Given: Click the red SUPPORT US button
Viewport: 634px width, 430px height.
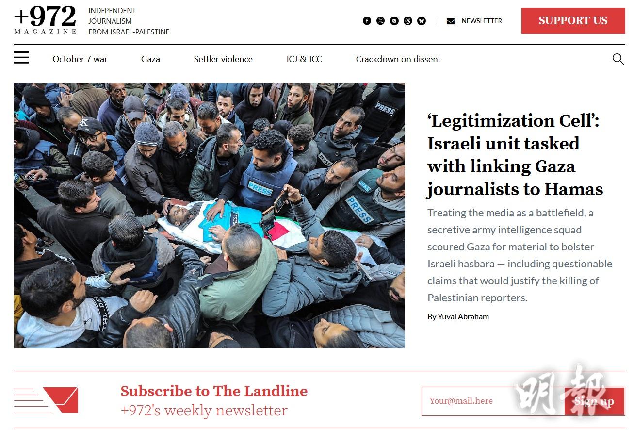Looking at the screenshot, I should pyautogui.click(x=573, y=21).
